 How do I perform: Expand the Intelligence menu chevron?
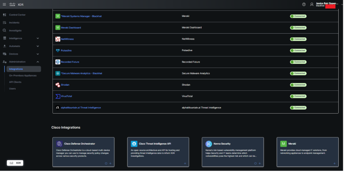click(x=38, y=38)
